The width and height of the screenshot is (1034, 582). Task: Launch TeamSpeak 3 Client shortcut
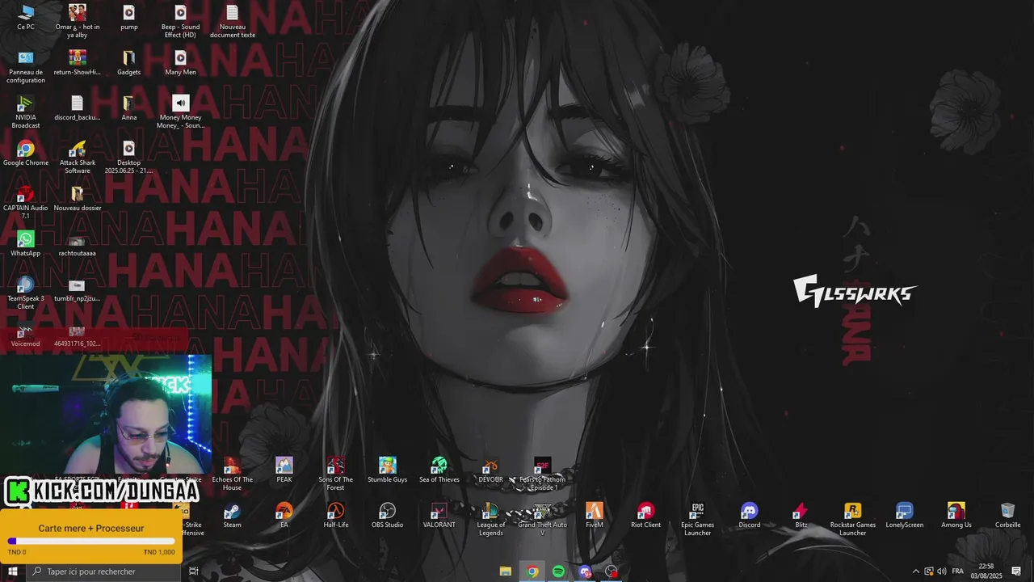pyautogui.click(x=26, y=293)
